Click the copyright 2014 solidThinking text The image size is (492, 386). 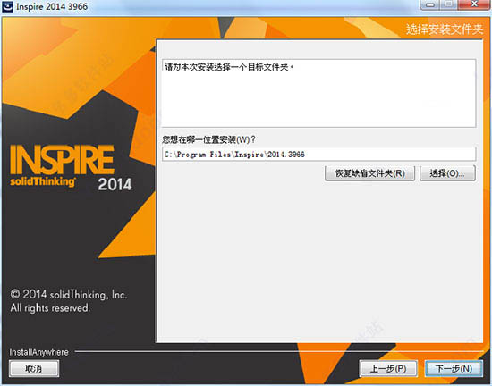[x=68, y=301]
